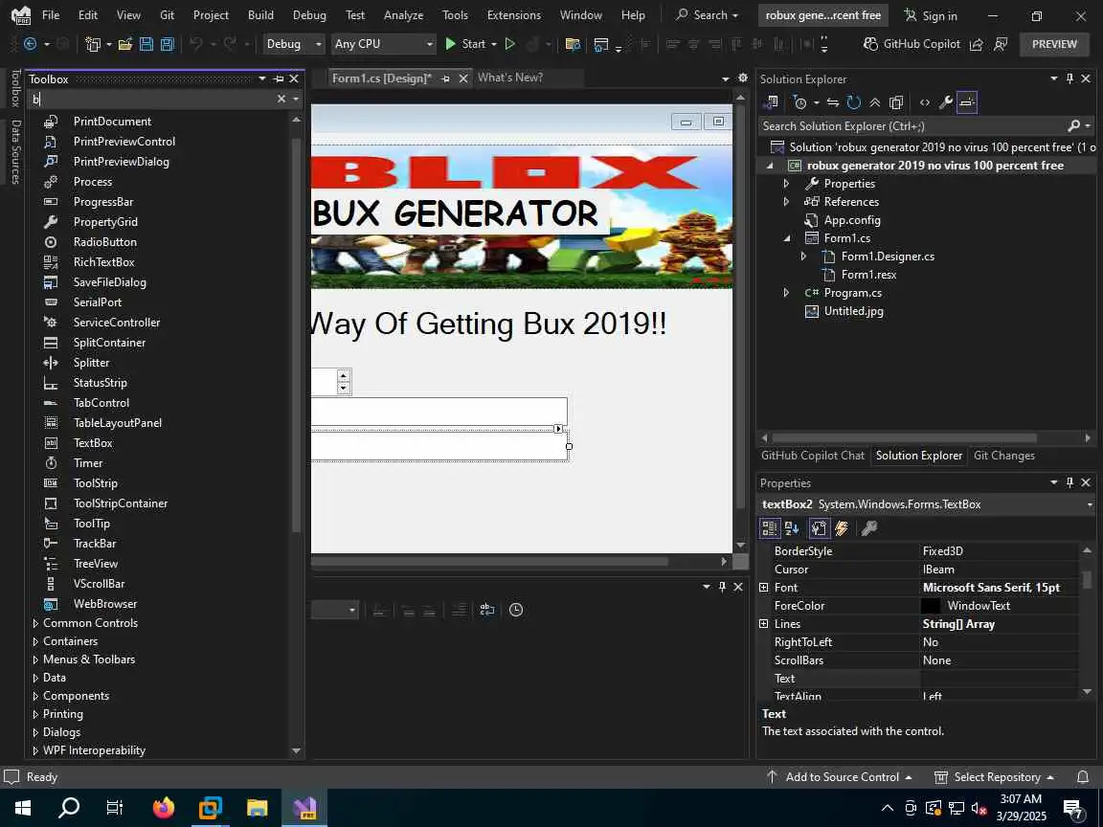This screenshot has width=1103, height=827.
Task: Toggle the Preview Selected Items button in Solution Explorer
Action: pyautogui.click(x=967, y=102)
